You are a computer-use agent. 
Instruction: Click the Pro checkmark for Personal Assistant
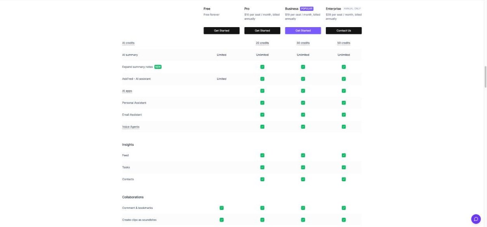tap(262, 103)
